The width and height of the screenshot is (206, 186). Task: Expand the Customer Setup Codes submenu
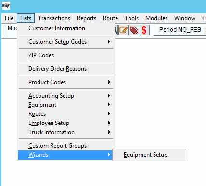(66, 42)
